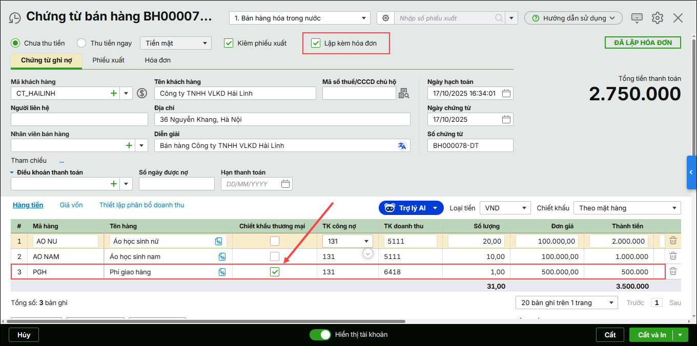Check trade discount for Áo học sinh nam

coord(275,256)
